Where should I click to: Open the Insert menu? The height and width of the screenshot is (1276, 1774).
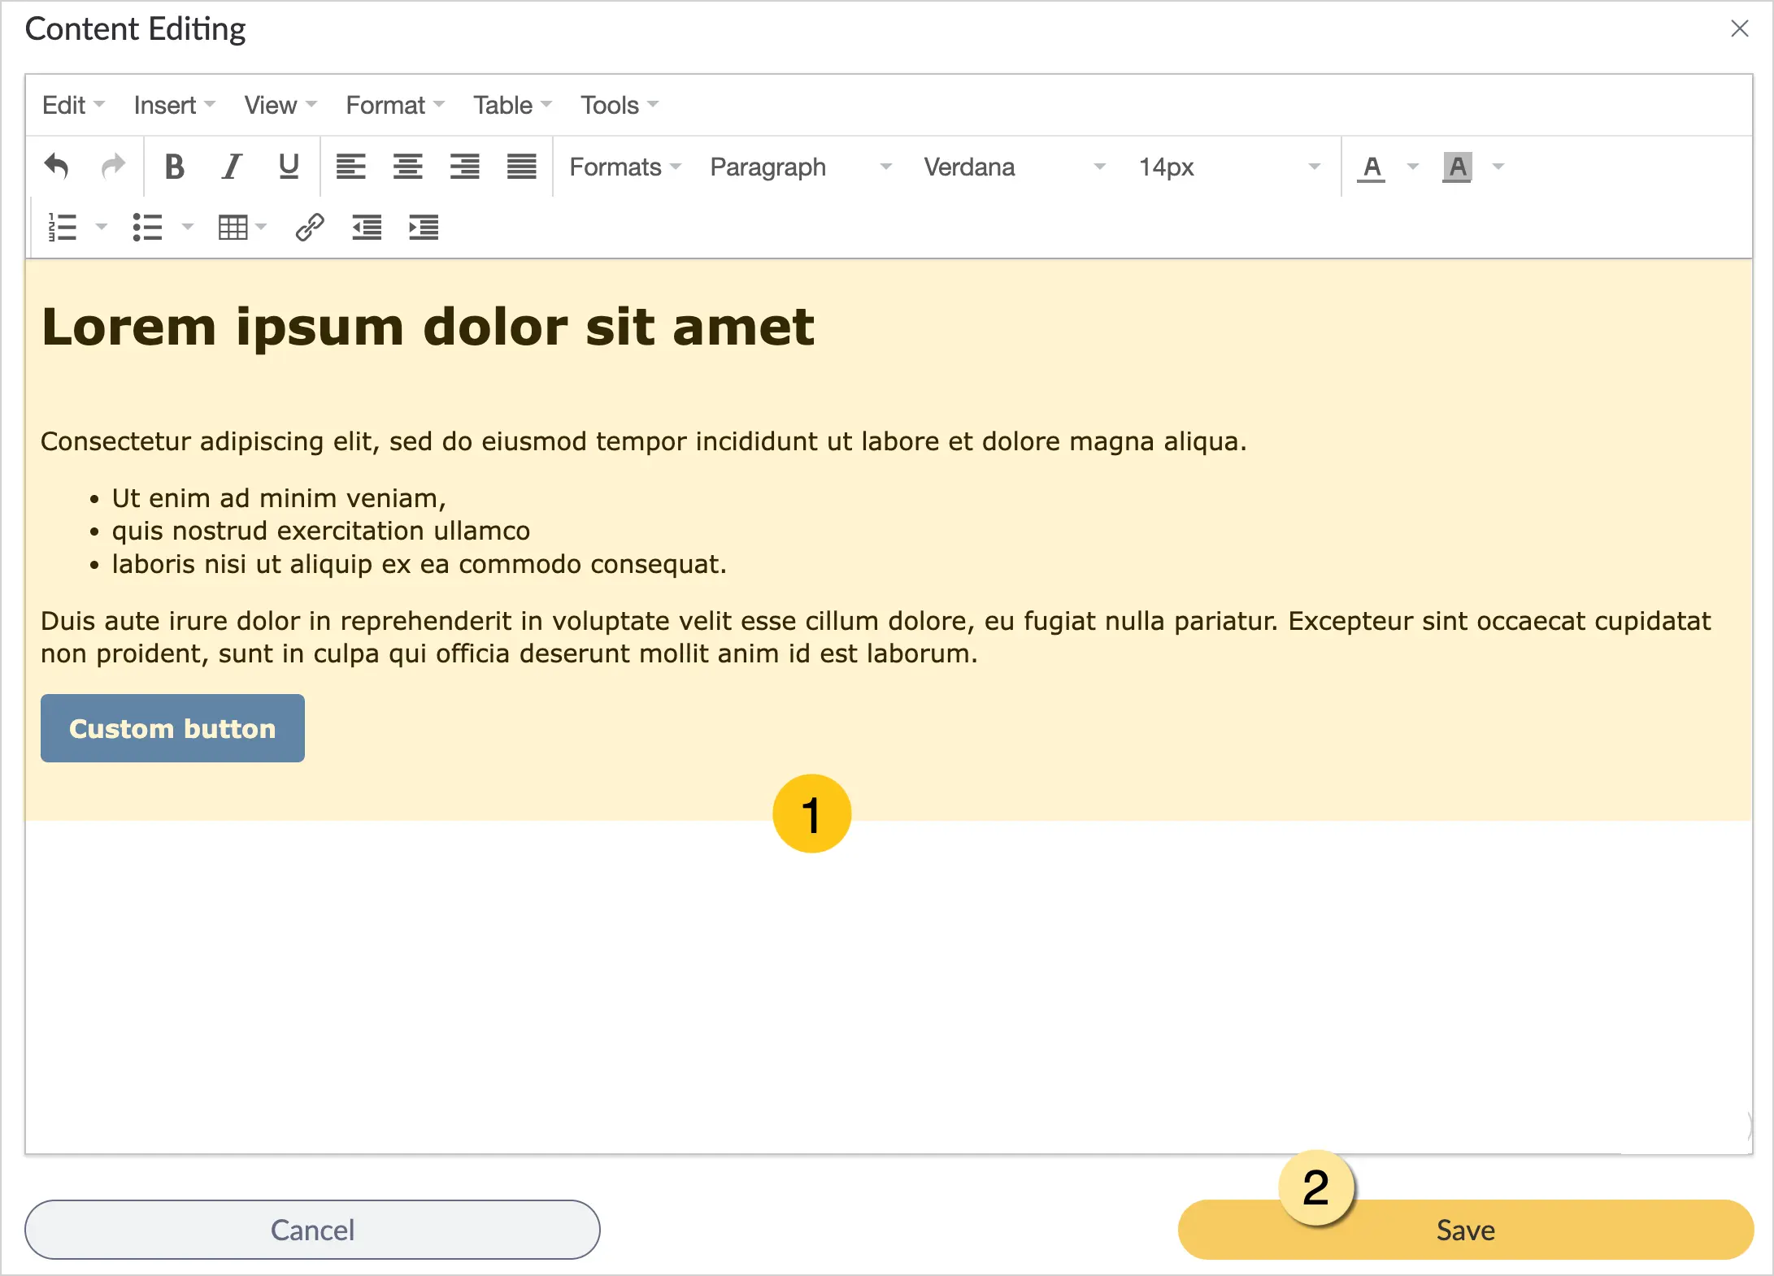[174, 105]
